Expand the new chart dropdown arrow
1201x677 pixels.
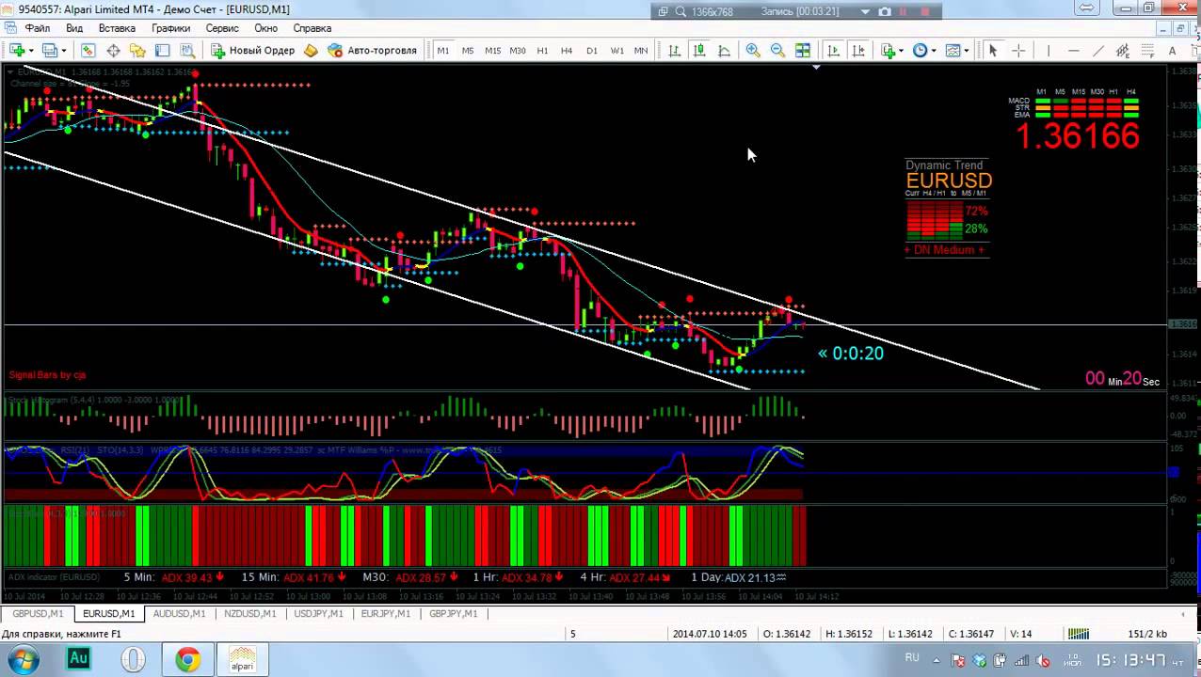[x=30, y=51]
